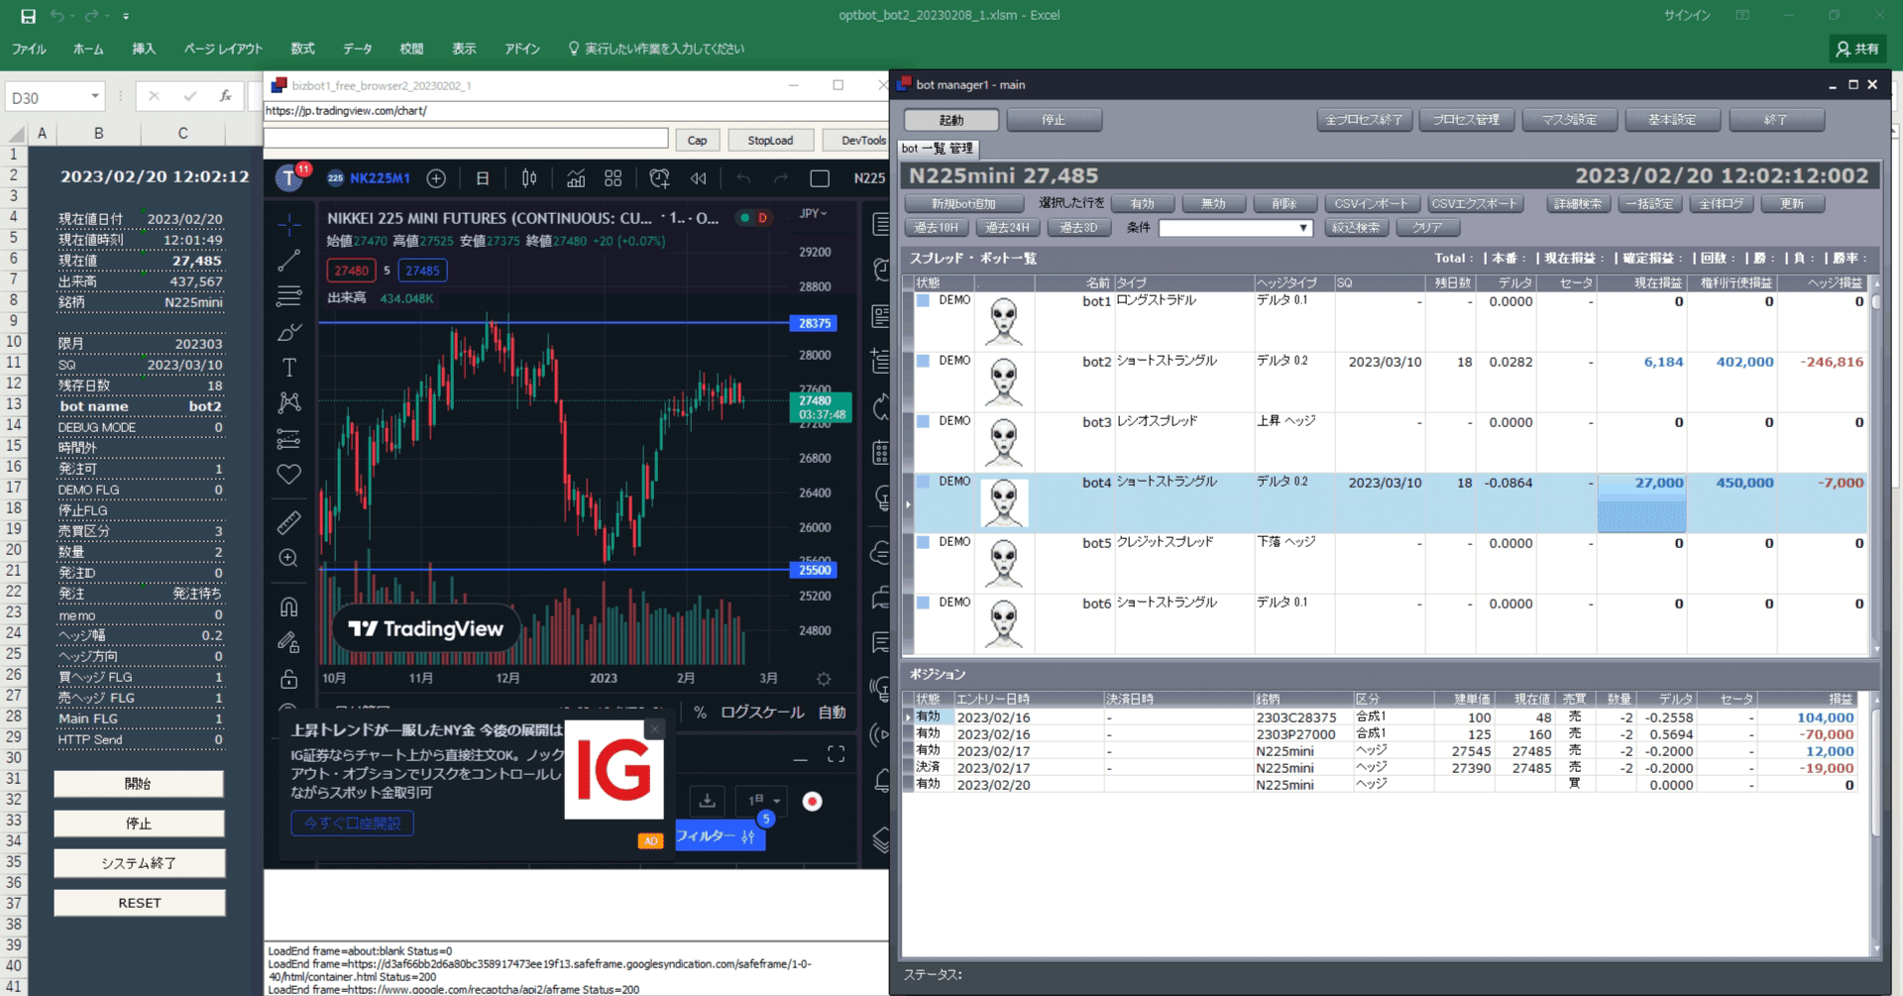This screenshot has height=996, width=1903.
Task: Switch to the 数式 ribbon tab
Action: click(x=302, y=49)
